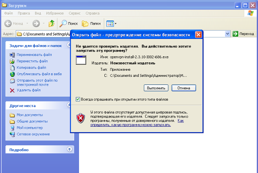Go up one folder level icon

[52, 23]
